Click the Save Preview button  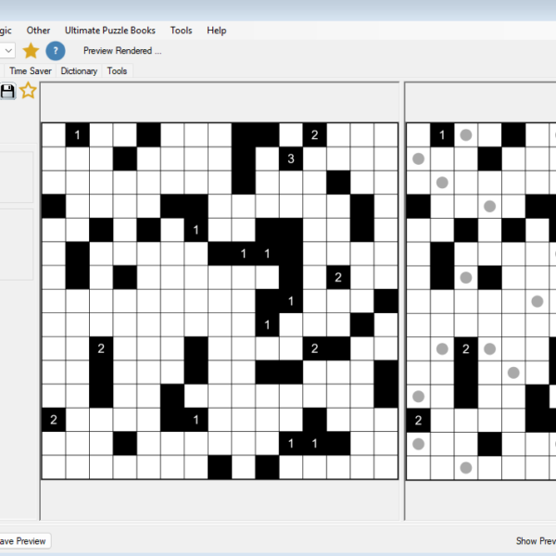click(x=22, y=540)
